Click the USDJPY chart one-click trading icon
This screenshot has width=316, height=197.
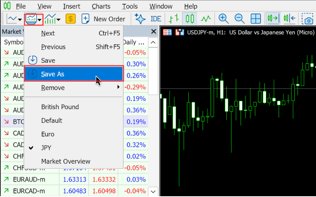(x=167, y=32)
